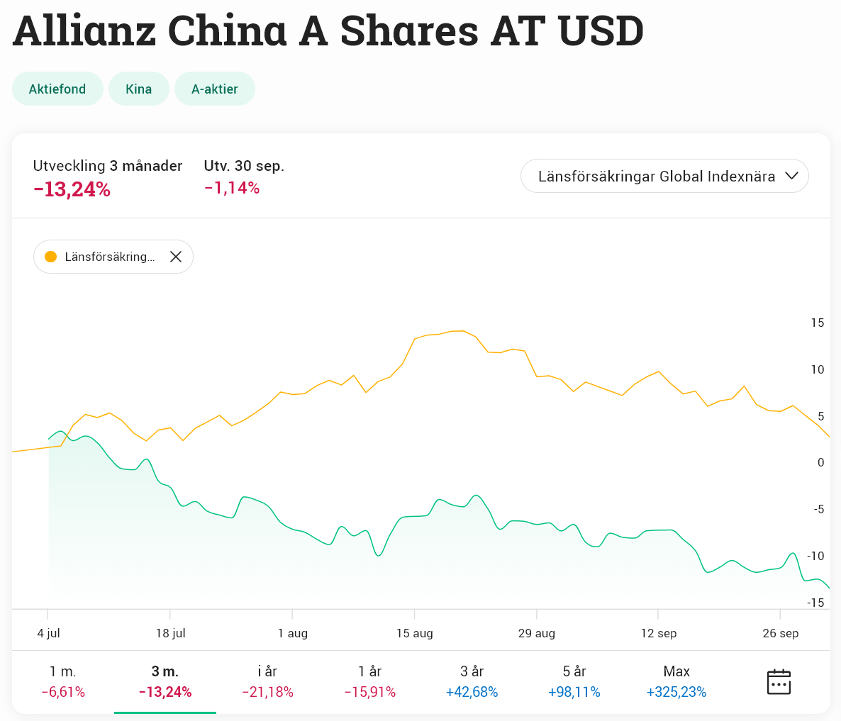Image resolution: width=841 pixels, height=721 pixels.
Task: Show the 3 år performance period
Action: click(472, 681)
